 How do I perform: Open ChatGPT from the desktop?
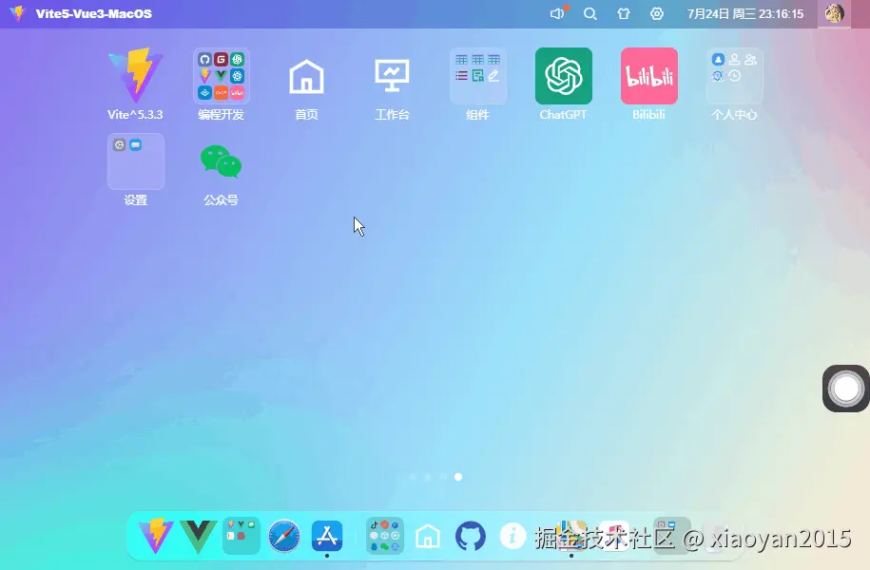(x=562, y=75)
